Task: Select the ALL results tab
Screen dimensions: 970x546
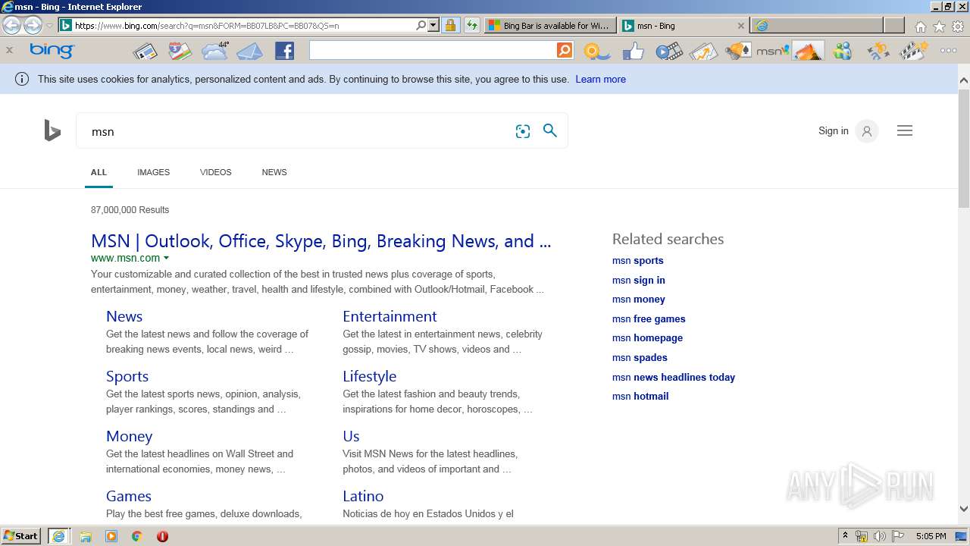Action: pos(99,172)
